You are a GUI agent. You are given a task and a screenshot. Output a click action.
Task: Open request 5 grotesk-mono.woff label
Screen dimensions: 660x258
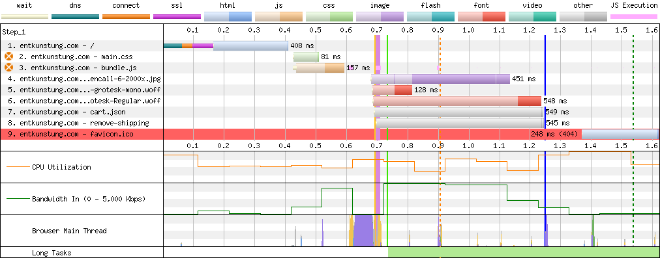pyautogui.click(x=84, y=90)
